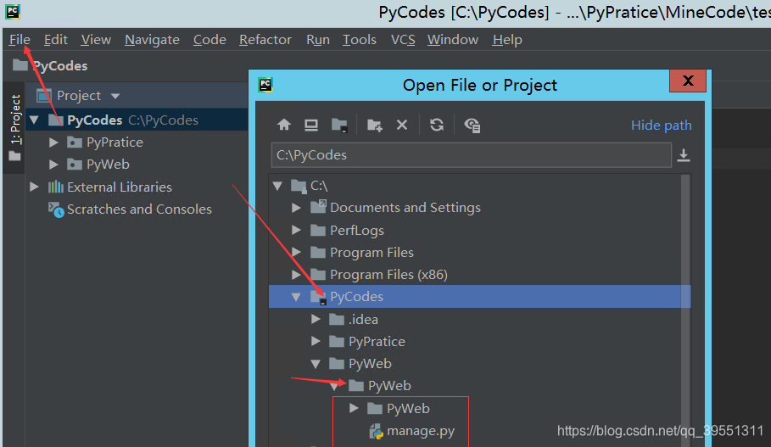
Task: Click the dialog file tree vertical scrollbar
Action: pyautogui.click(x=685, y=310)
